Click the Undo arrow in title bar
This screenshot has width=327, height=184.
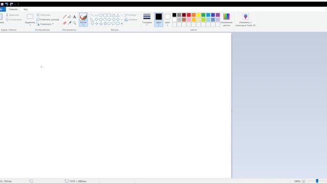coord(7,4)
